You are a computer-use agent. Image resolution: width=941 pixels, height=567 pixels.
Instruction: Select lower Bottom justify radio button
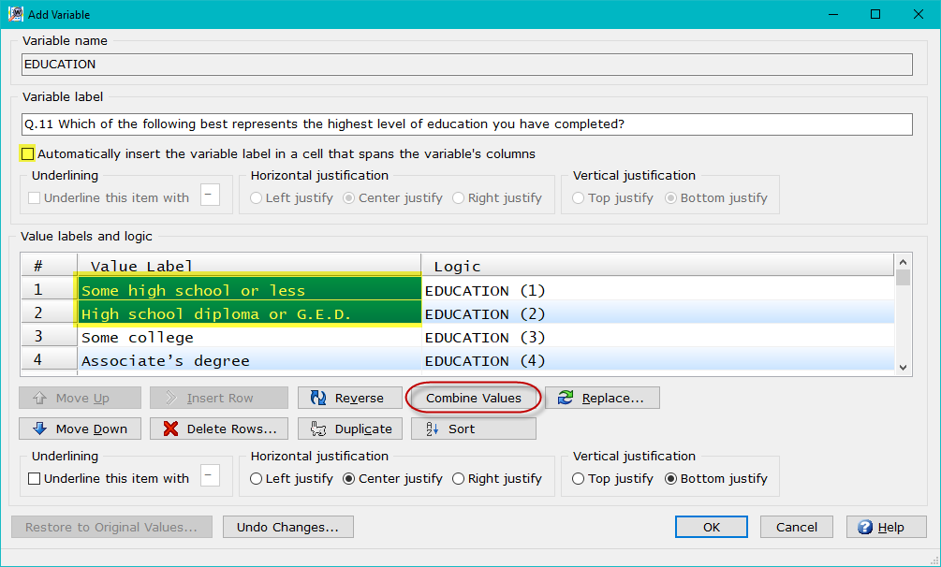671,478
